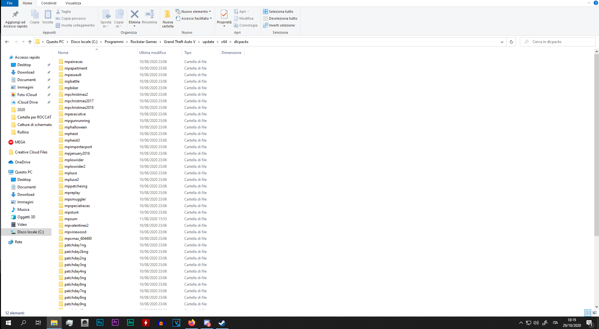This screenshot has width=599, height=329.
Task: Click the Incolla clipboard icon
Action: click(48, 15)
